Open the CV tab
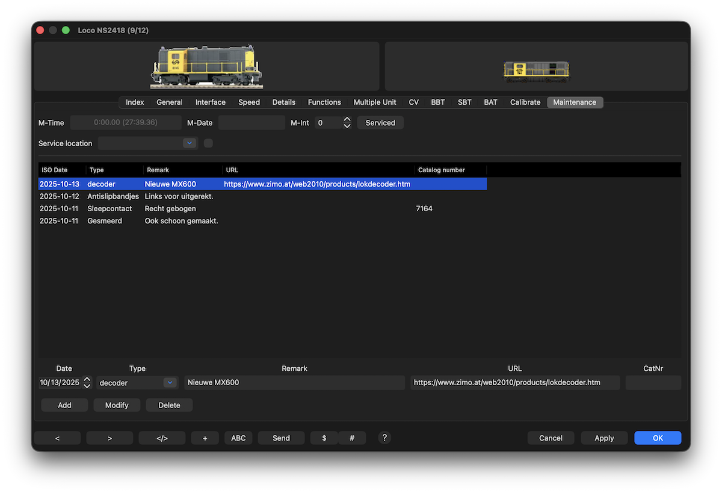The width and height of the screenshot is (722, 493). [413, 102]
